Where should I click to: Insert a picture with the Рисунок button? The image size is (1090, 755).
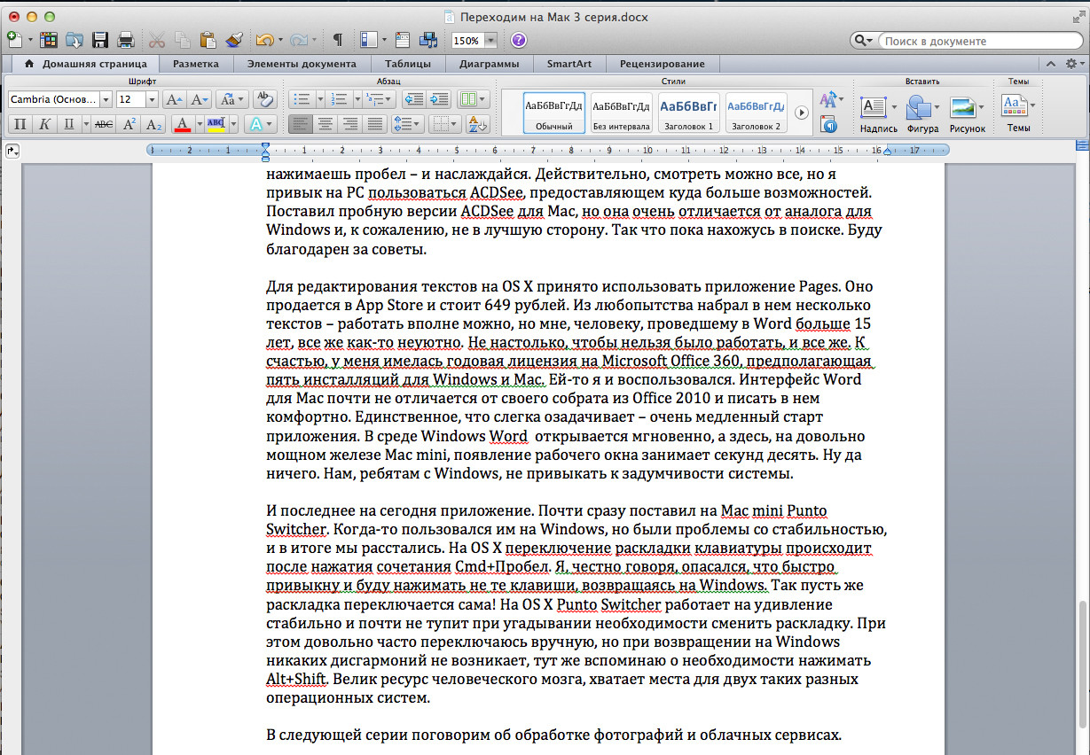click(x=963, y=109)
